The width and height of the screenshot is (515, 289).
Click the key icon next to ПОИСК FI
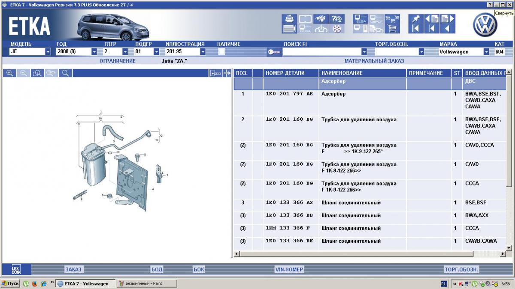(274, 52)
